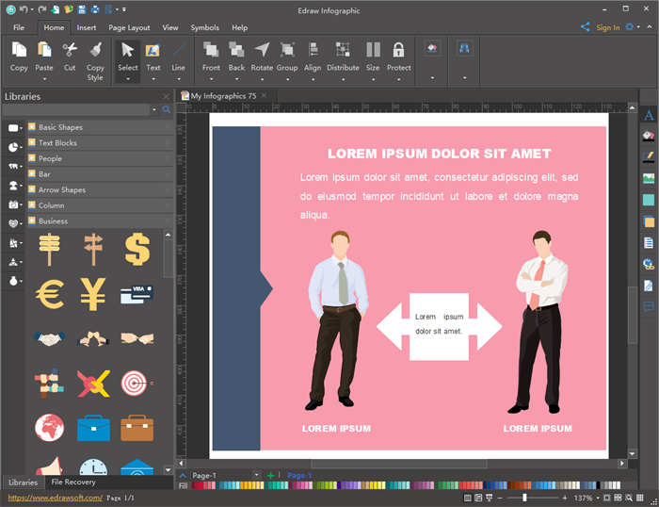The image size is (659, 507).
Task: Click the Rotate tool in the ribbon
Action: pyautogui.click(x=262, y=50)
